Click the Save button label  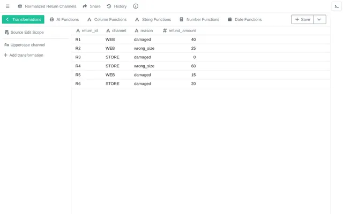tap(305, 19)
